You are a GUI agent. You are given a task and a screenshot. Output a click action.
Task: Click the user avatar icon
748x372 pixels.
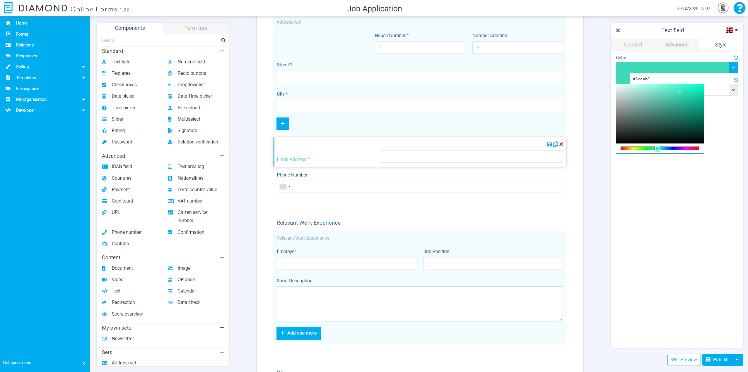(x=723, y=8)
